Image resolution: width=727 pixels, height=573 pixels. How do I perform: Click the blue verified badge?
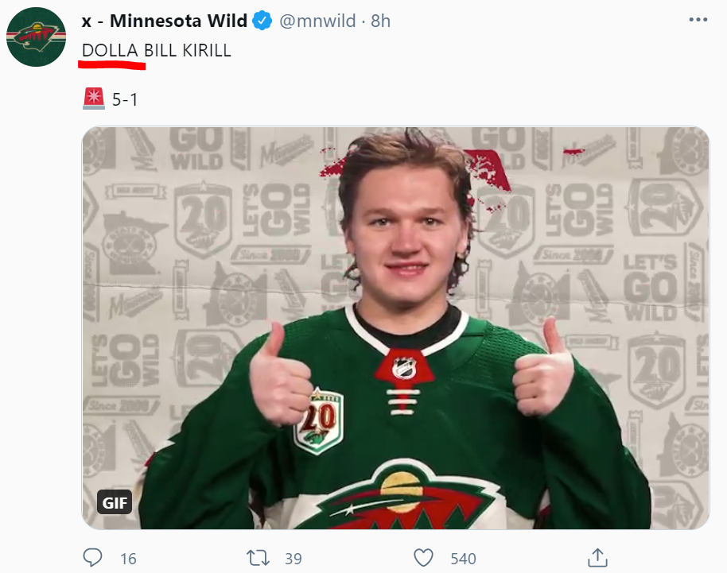[262, 21]
